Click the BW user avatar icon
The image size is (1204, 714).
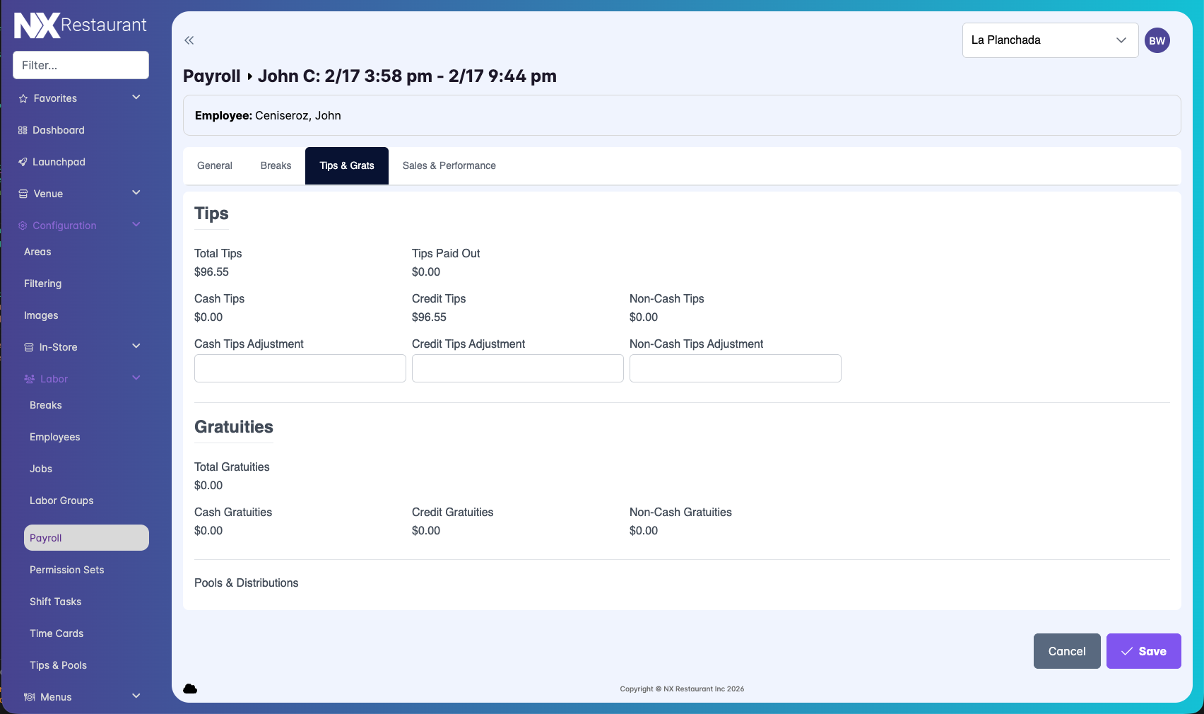point(1157,40)
